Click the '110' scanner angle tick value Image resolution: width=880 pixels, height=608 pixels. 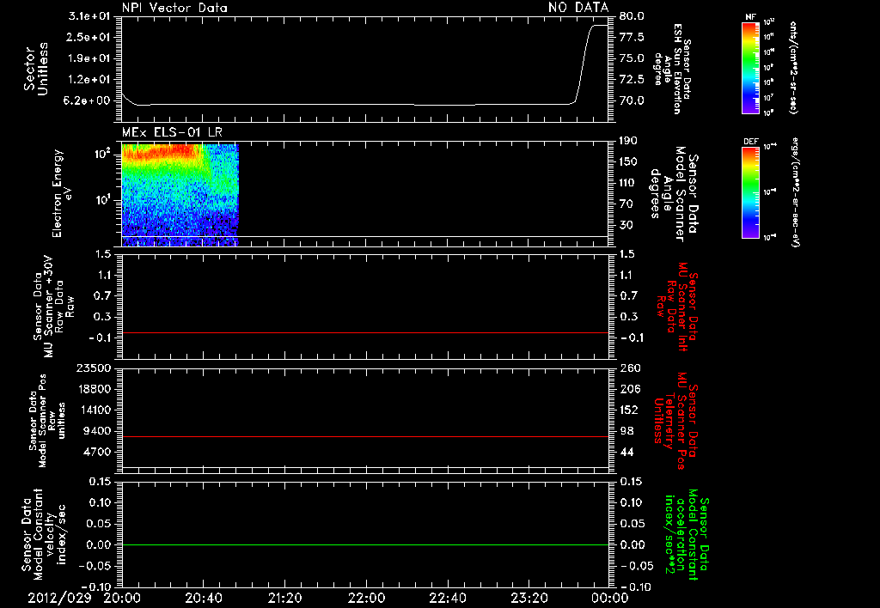coord(628,183)
